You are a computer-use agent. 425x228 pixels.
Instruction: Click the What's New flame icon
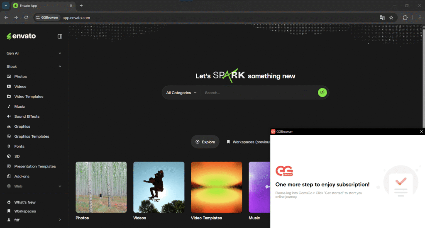[9, 202]
